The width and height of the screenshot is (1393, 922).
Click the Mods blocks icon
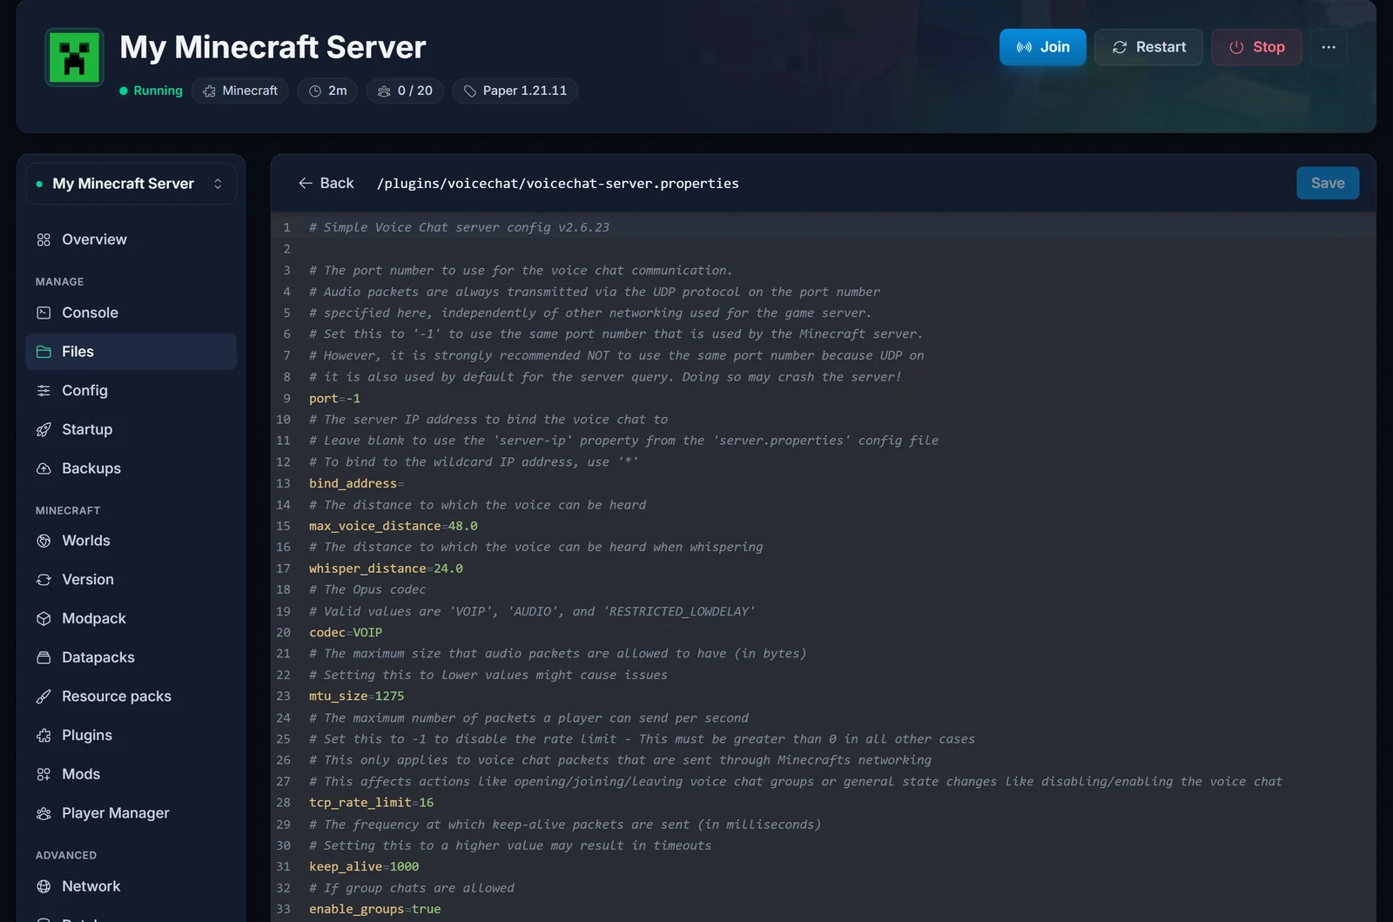(x=44, y=774)
